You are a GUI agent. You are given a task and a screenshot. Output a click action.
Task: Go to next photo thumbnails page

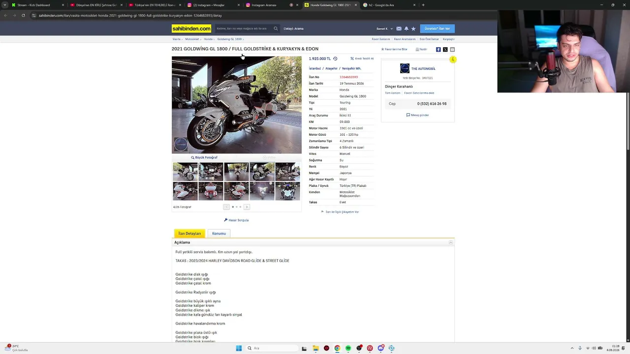pyautogui.click(x=247, y=207)
